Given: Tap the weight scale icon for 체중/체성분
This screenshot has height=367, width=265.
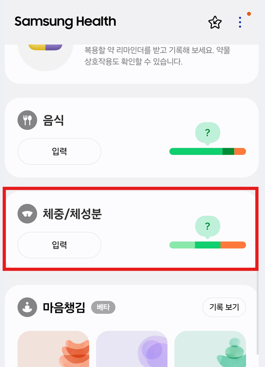Looking at the screenshot, I should (27, 214).
